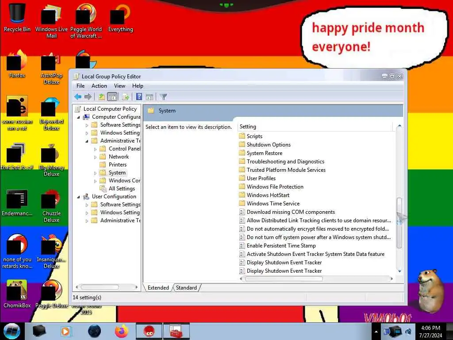The height and width of the screenshot is (340, 453).
Task: Show hidden tray icons arrow
Action: (376, 332)
